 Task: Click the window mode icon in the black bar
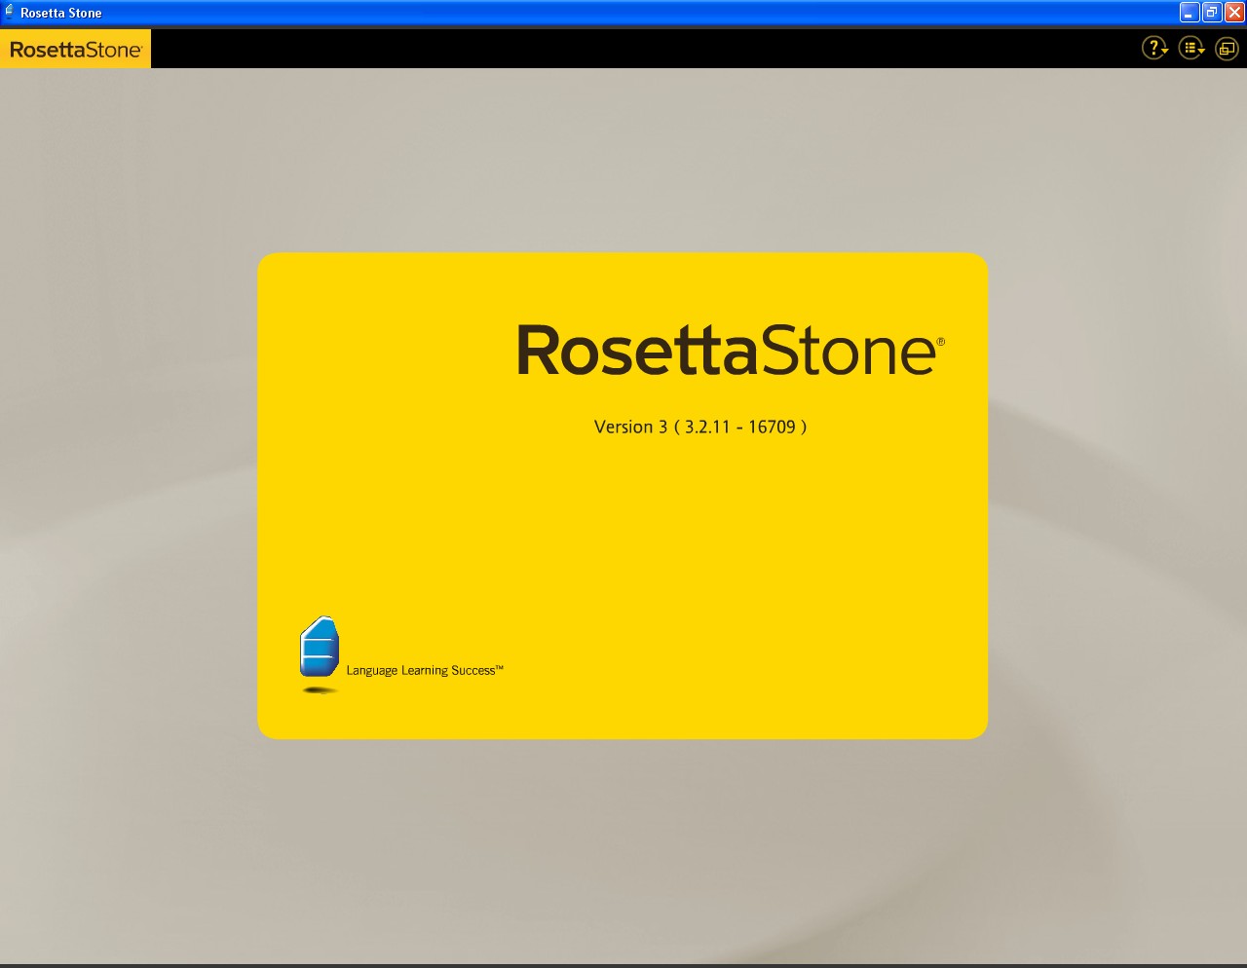(x=1227, y=48)
